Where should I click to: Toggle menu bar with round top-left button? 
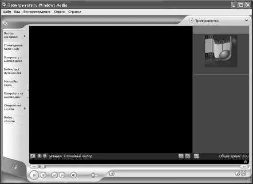coord(5,23)
